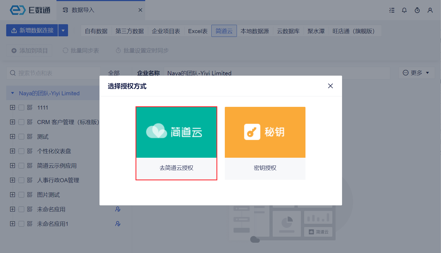Tick the checkbox for 简道云示例应用
This screenshot has height=253, width=441.
tap(21, 166)
